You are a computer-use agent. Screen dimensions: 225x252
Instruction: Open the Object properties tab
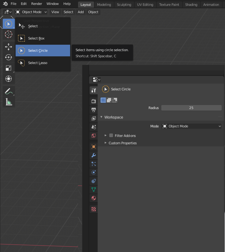tap(94, 147)
